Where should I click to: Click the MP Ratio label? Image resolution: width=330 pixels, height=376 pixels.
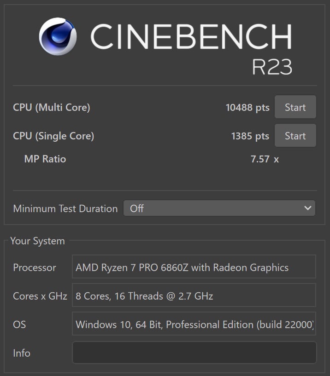coord(45,159)
